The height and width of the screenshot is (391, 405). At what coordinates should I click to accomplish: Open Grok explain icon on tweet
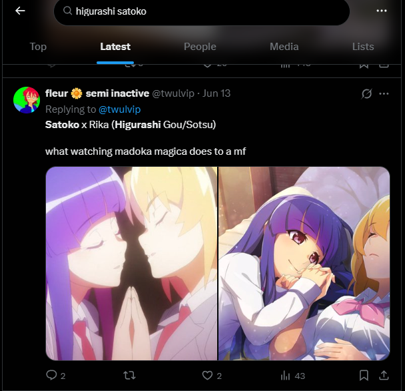pyautogui.click(x=366, y=93)
